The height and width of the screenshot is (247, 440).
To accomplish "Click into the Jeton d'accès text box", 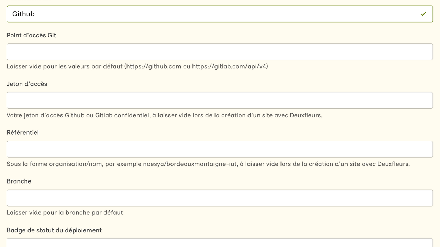I will point(220,101).
